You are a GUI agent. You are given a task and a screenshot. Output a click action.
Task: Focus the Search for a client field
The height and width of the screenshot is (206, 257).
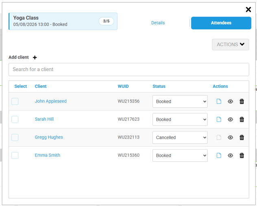tap(129, 69)
